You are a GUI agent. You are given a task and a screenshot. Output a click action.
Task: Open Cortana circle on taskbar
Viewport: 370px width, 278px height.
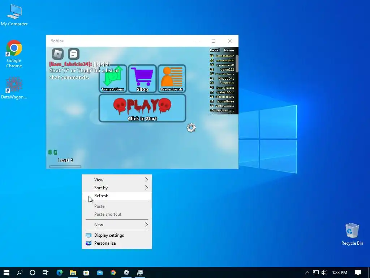32,273
